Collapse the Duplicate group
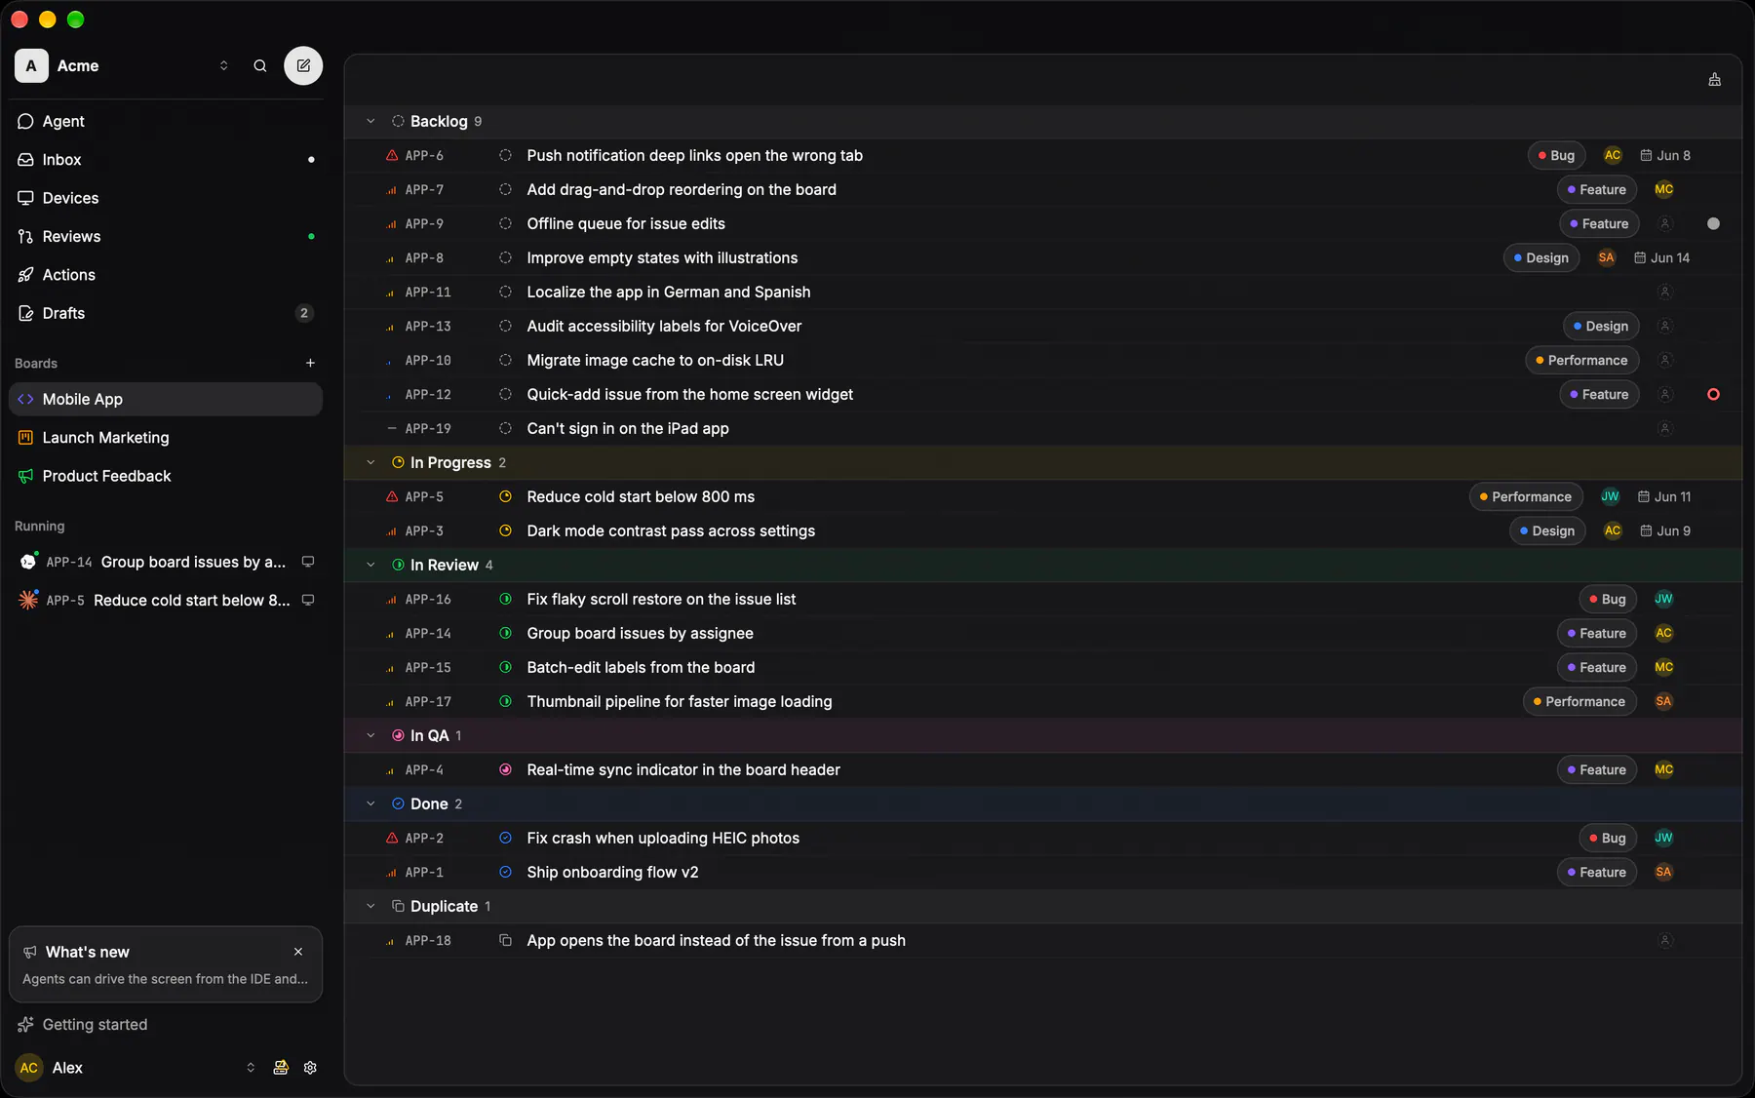The height and width of the screenshot is (1098, 1755). [x=370, y=906]
